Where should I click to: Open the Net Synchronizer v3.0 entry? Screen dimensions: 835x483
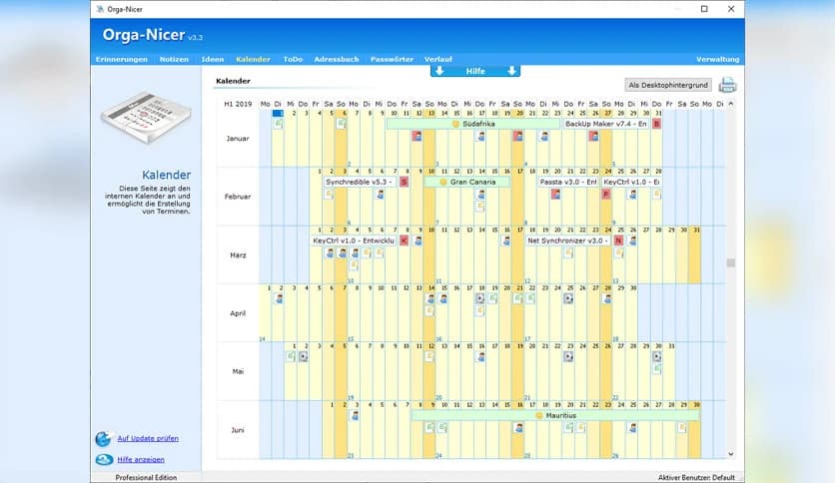[x=567, y=241]
